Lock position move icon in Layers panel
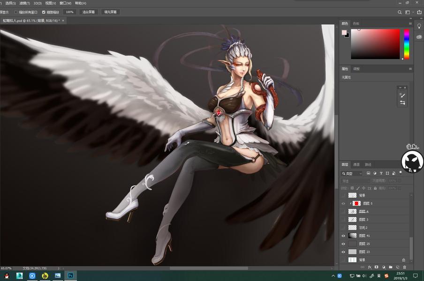The image size is (424, 281). pos(363,188)
